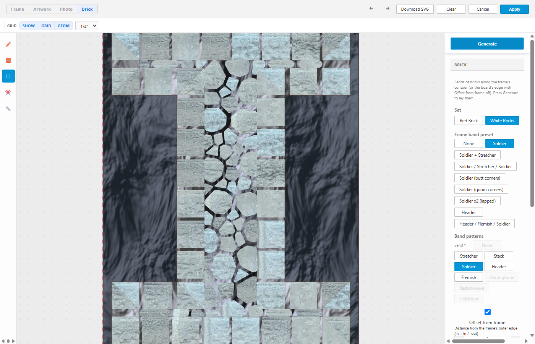Select the White Rocks set
The height and width of the screenshot is (344, 535).
point(502,120)
